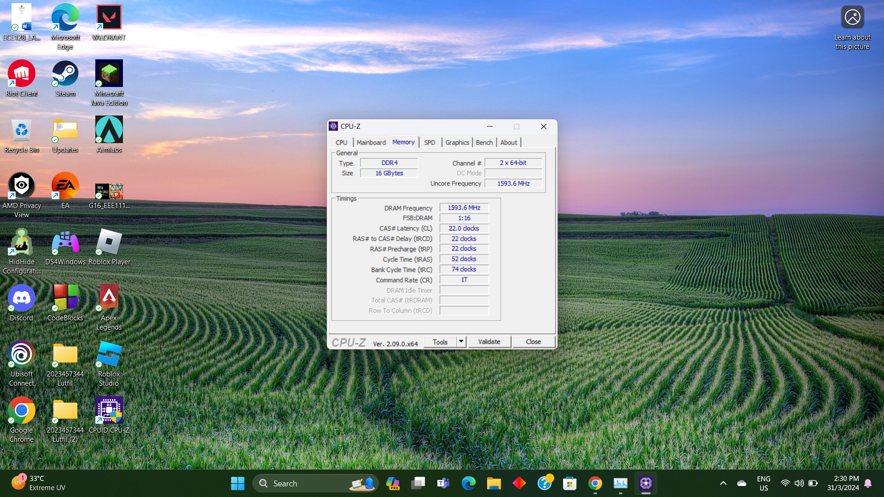Image resolution: width=884 pixels, height=497 pixels.
Task: Expand the Tools dropdown arrow in CPU-Z
Action: pos(461,341)
